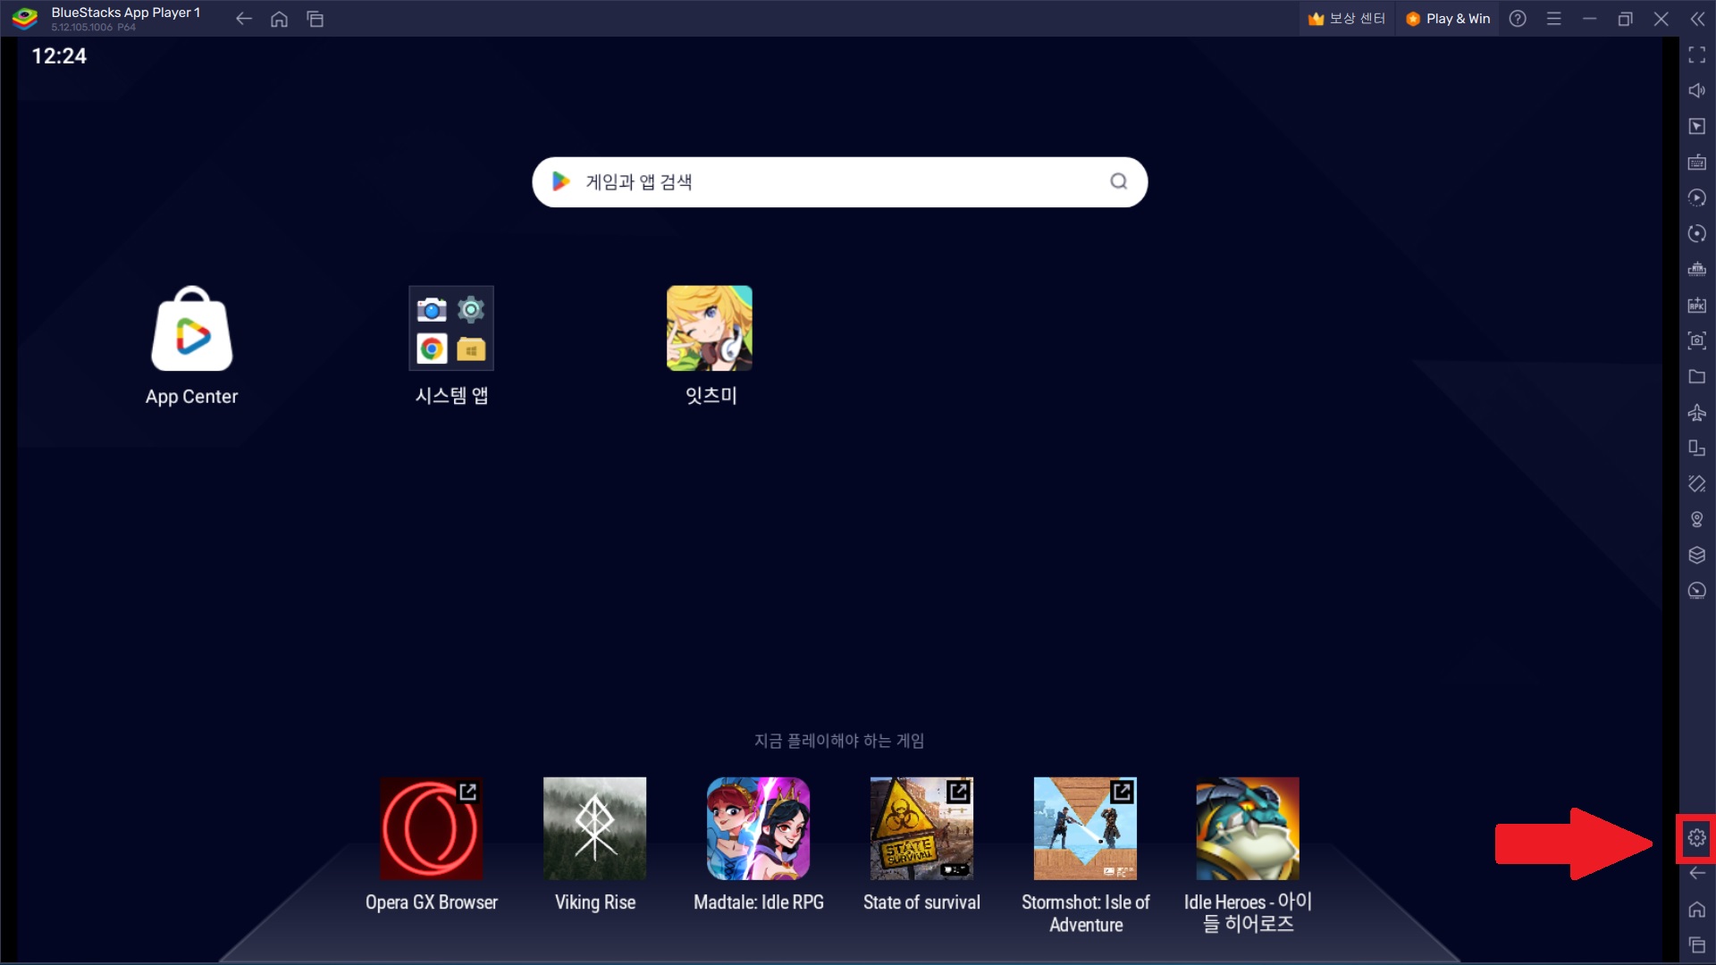Viewport: 1716px width, 965px height.
Task: Open the App Center icon
Action: [x=192, y=329]
